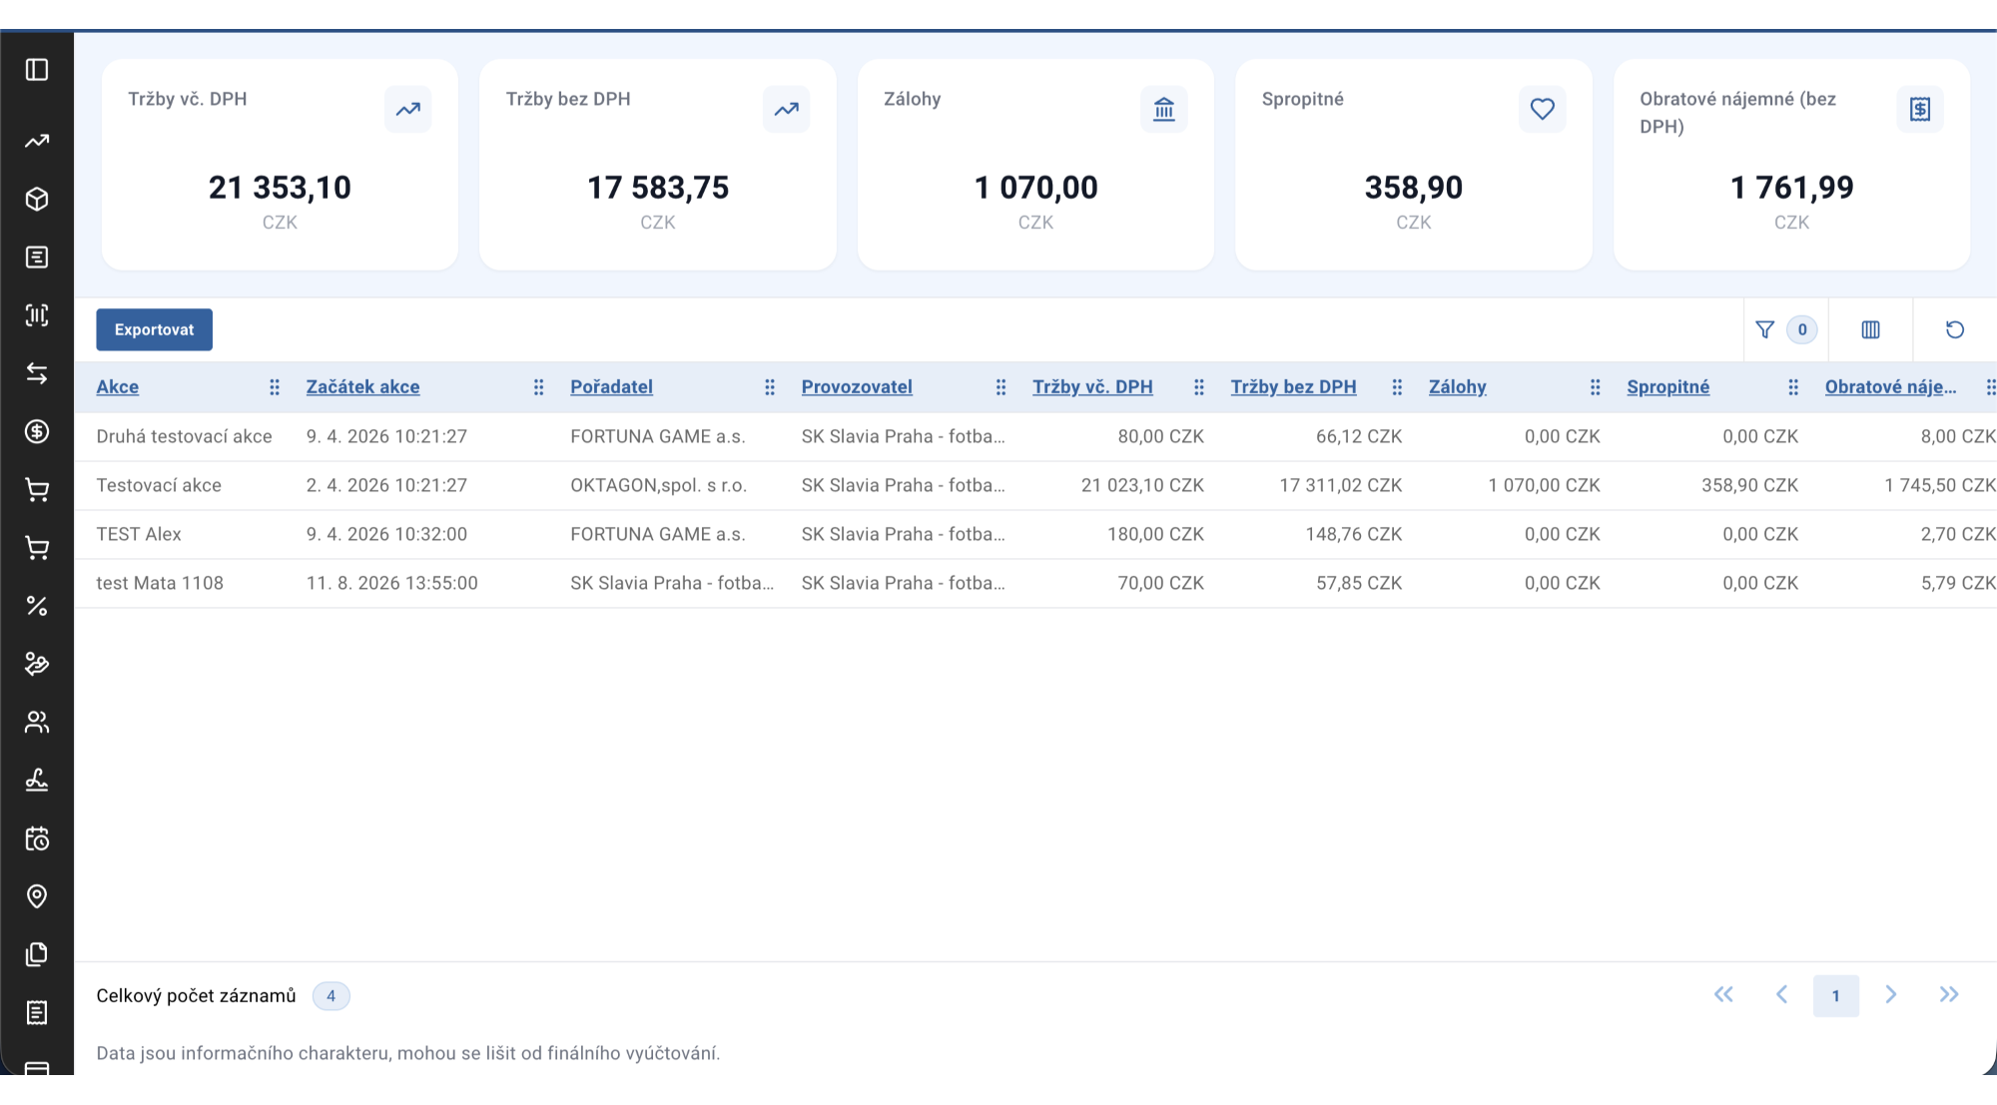Open the barcode scanner sidebar icon
Viewport: 1997px width, 1105px height.
click(x=37, y=315)
